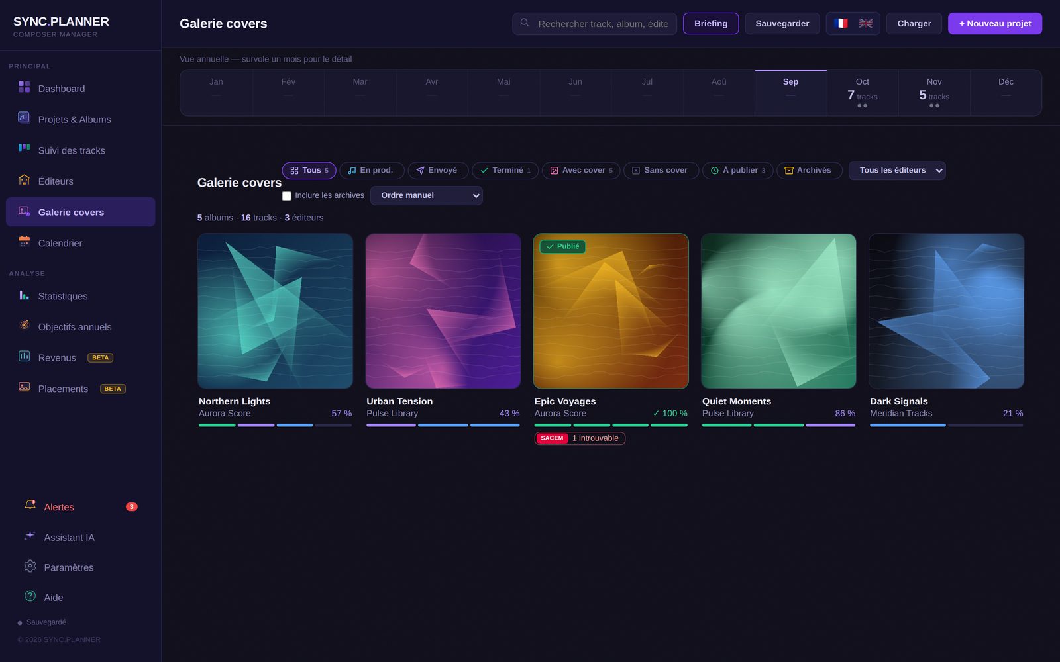Click the Éditeurs house icon

coord(24,179)
